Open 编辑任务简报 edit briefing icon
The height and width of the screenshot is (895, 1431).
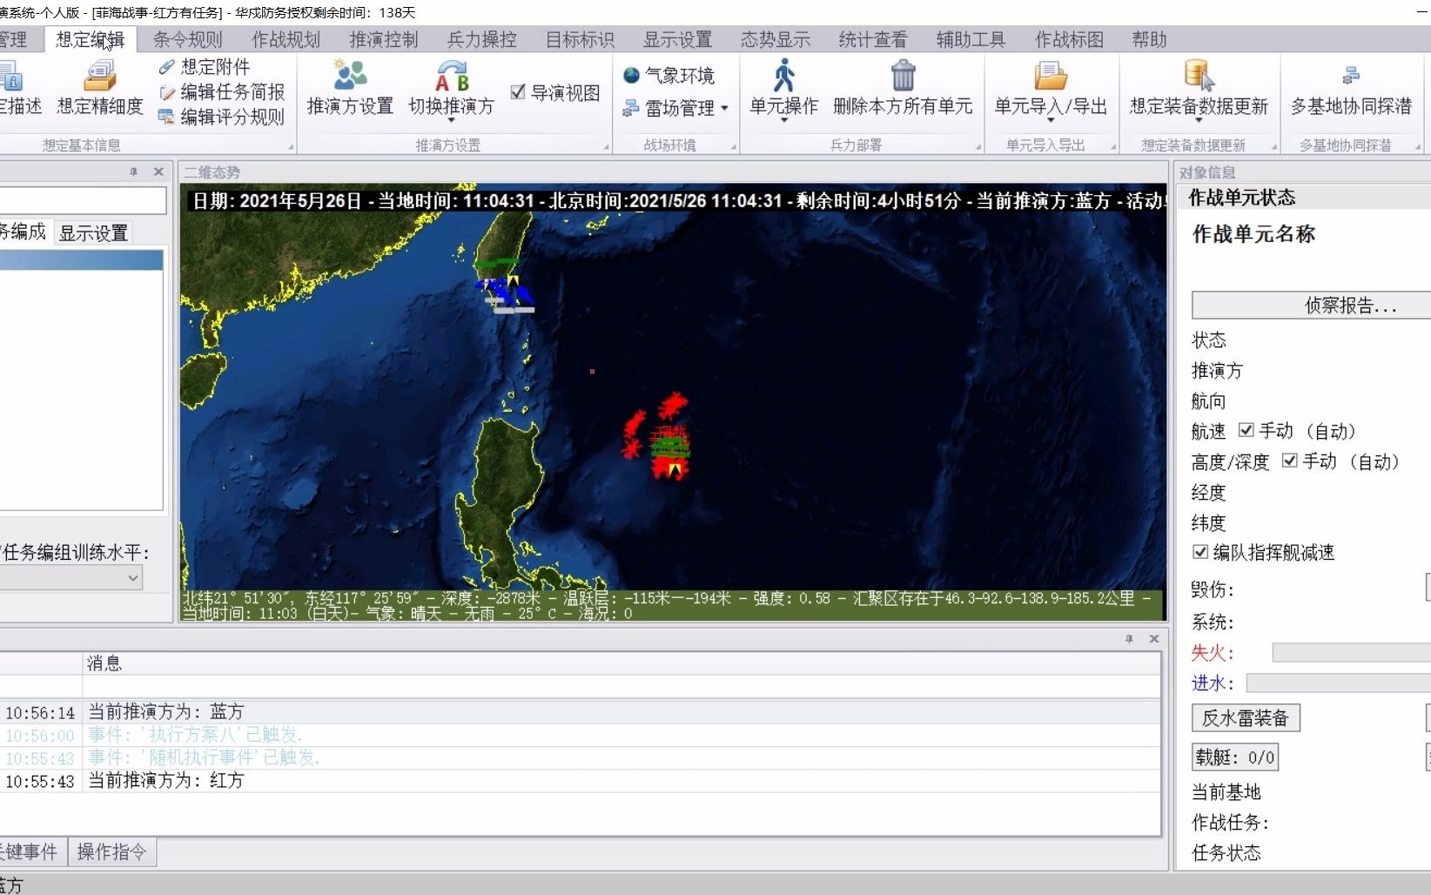click(x=167, y=92)
